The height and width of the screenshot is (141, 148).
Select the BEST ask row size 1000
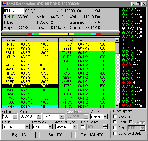pos(87,49)
